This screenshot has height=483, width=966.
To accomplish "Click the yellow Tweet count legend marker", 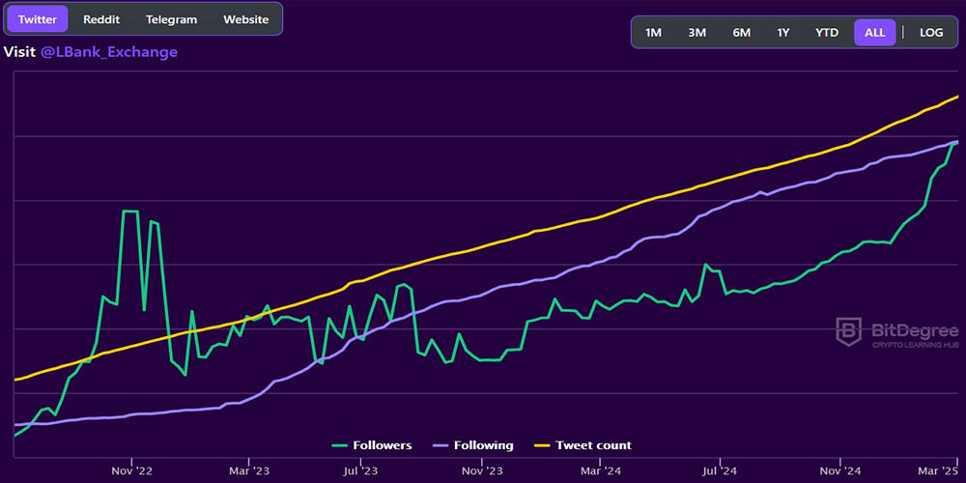I will 538,445.
